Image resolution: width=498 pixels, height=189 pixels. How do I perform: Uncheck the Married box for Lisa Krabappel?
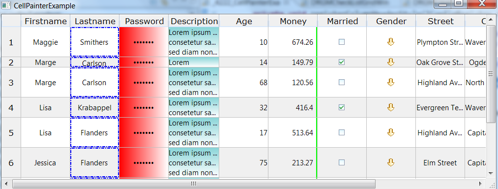pos(341,108)
